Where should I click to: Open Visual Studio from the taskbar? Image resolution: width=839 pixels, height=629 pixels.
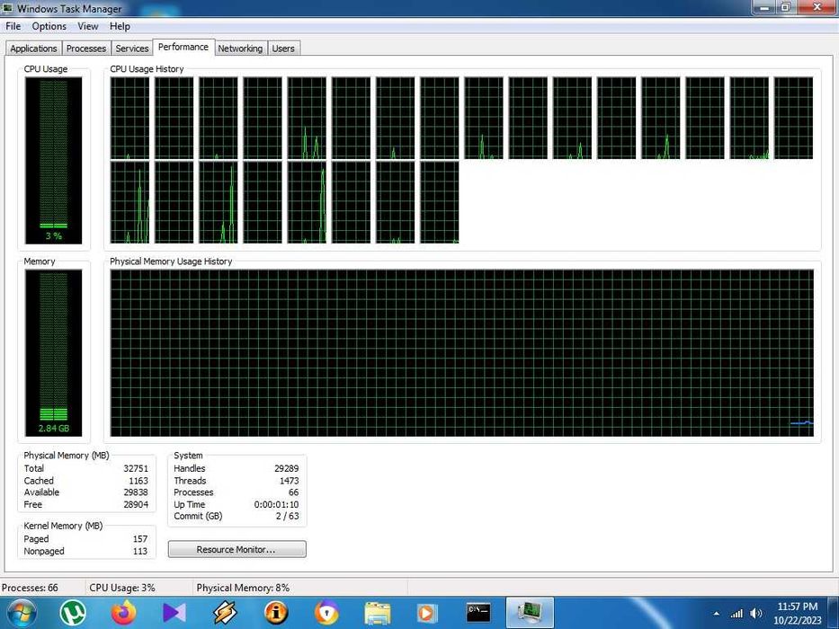(174, 613)
